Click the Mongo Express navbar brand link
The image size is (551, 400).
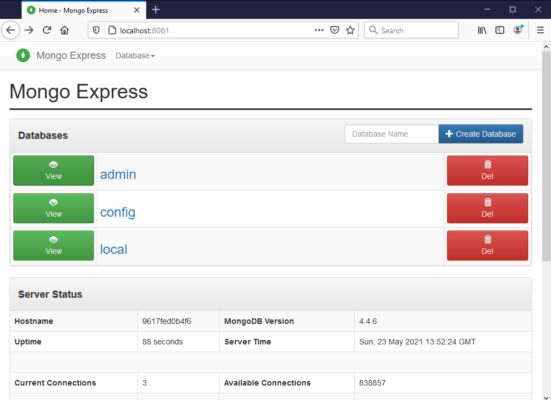pos(71,56)
